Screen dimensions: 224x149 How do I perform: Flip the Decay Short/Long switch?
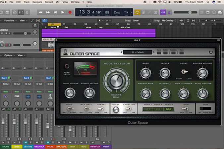[184, 72]
